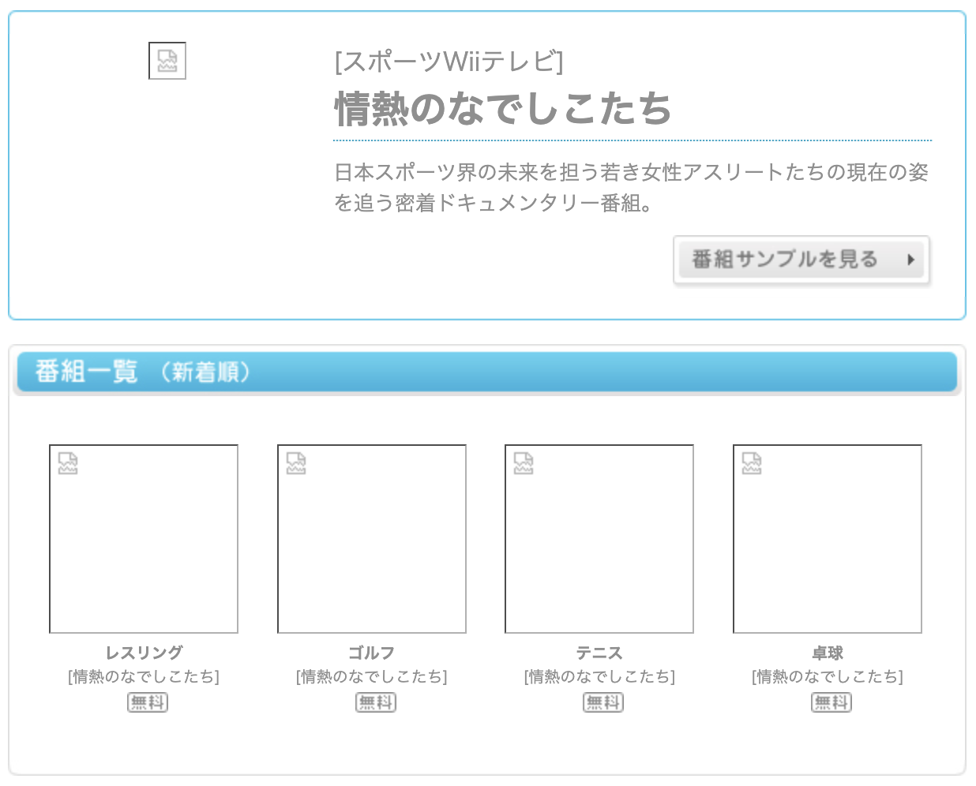Click the 無料 badge under テニス
Image resolution: width=976 pixels, height=786 pixels.
pyautogui.click(x=602, y=702)
